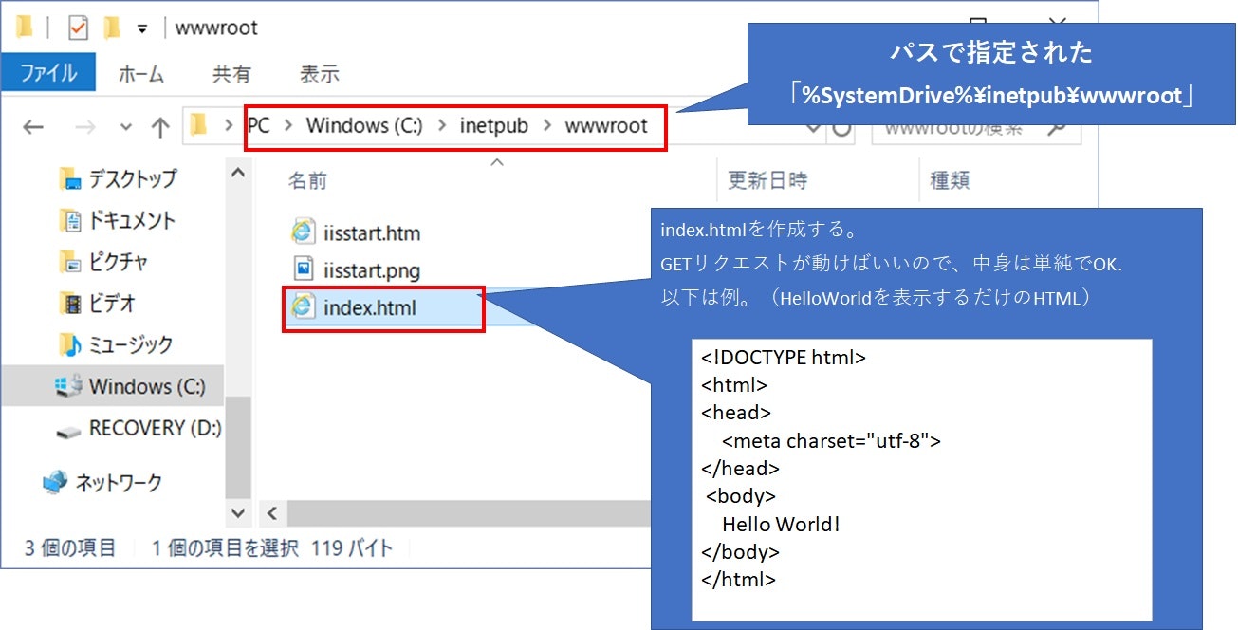The width and height of the screenshot is (1238, 630).
Task: Open the ファイル ribbon tab
Action: 47,73
